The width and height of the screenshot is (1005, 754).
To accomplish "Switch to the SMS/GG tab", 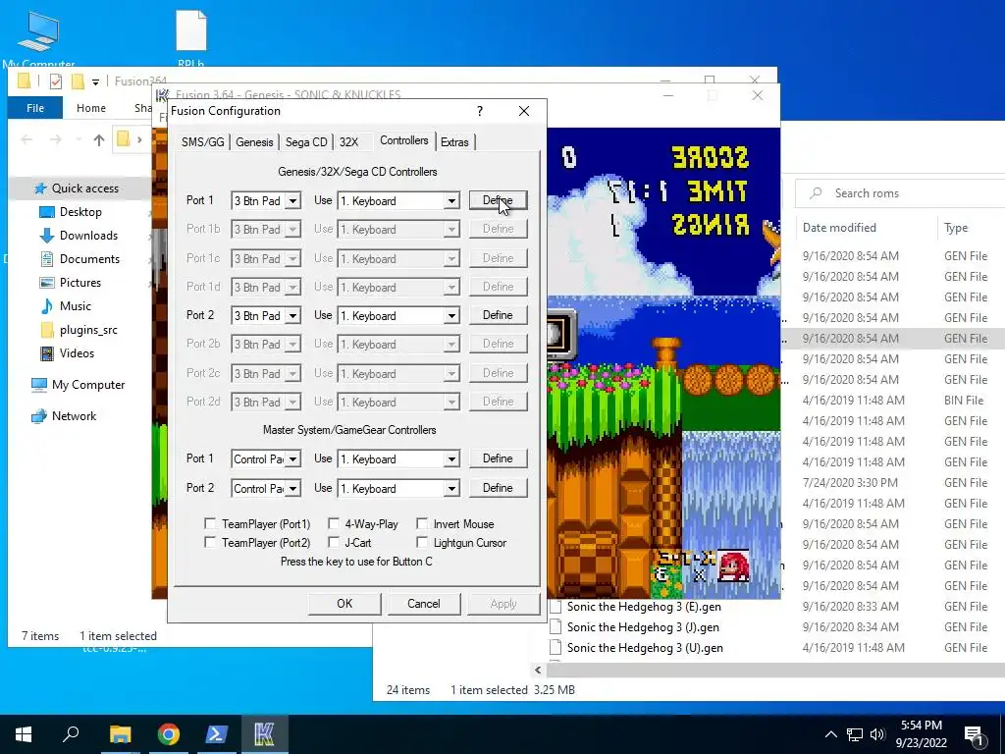I will tap(202, 142).
